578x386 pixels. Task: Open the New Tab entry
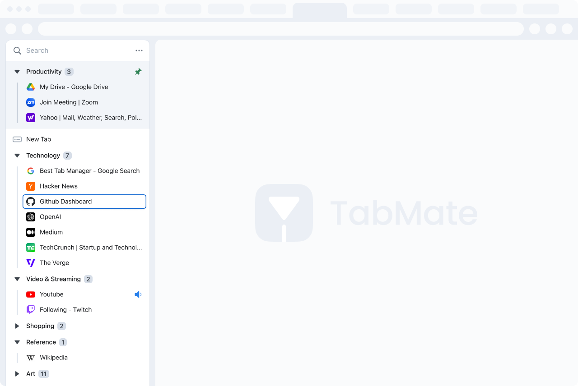click(x=38, y=139)
